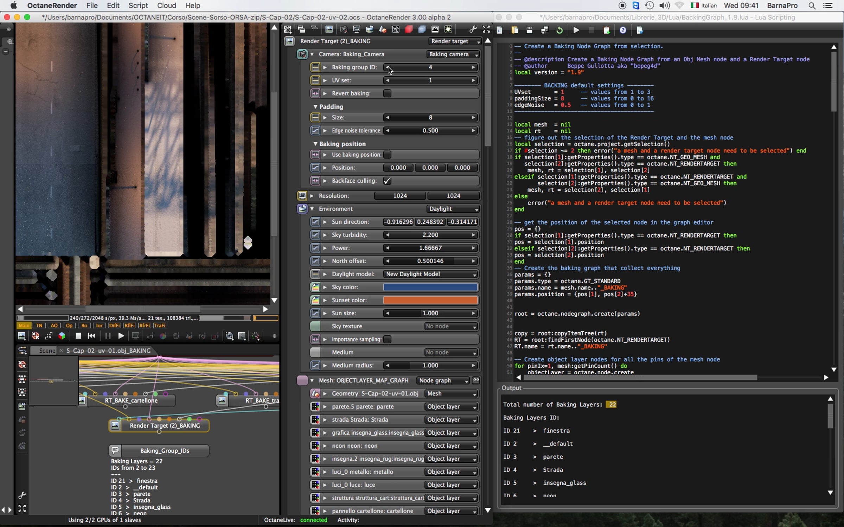Select the Main render pass button
Image resolution: width=844 pixels, height=527 pixels.
pos(24,326)
